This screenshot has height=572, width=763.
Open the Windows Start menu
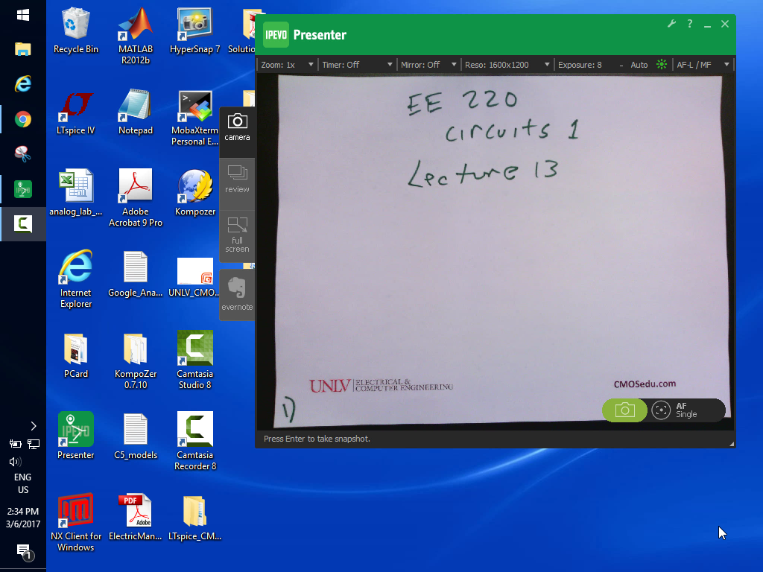(23, 16)
